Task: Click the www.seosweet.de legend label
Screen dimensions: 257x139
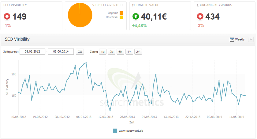Action: (x=131, y=130)
